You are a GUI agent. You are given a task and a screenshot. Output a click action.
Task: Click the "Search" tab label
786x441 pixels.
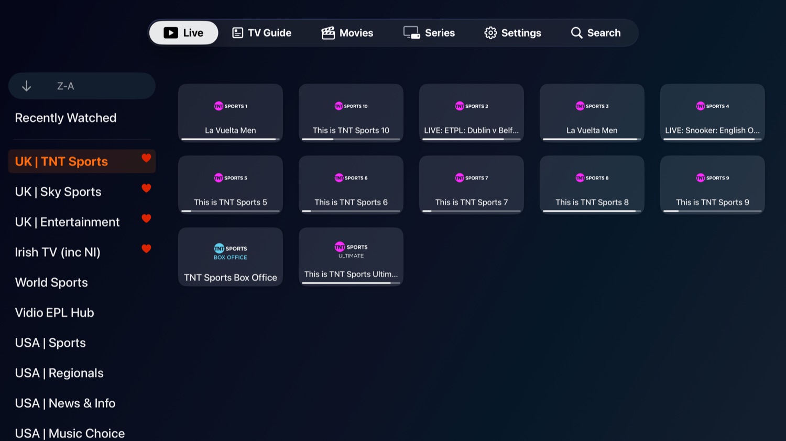[604, 33]
